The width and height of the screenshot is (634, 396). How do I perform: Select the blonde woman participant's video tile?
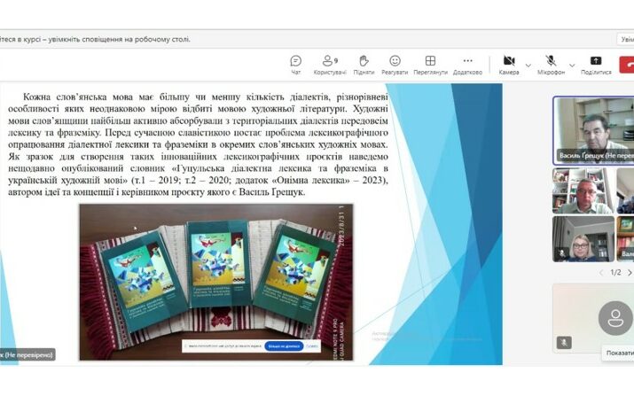[x=583, y=239]
